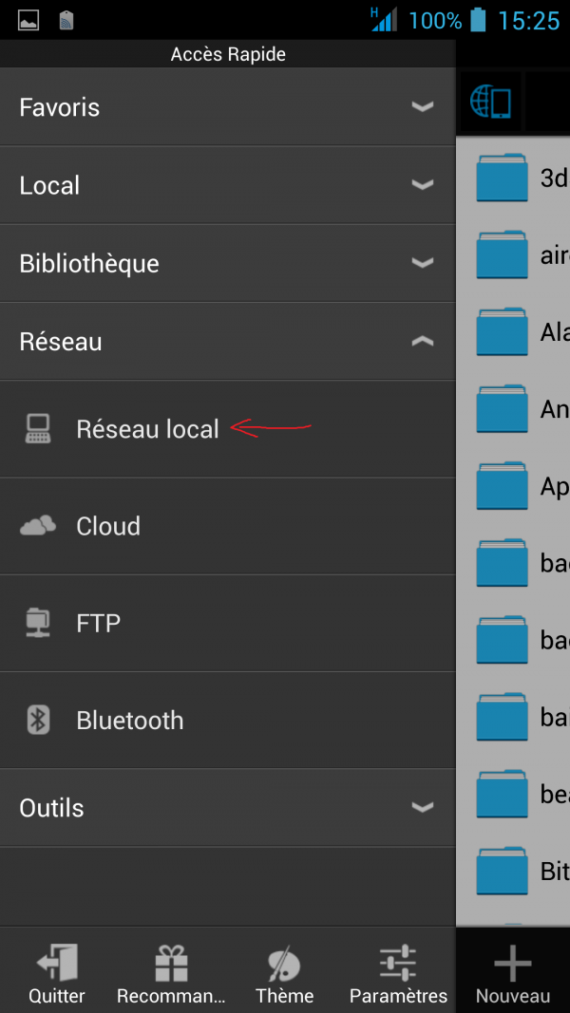Expand the Outils section
This screenshot has width=570, height=1013.
(228, 807)
